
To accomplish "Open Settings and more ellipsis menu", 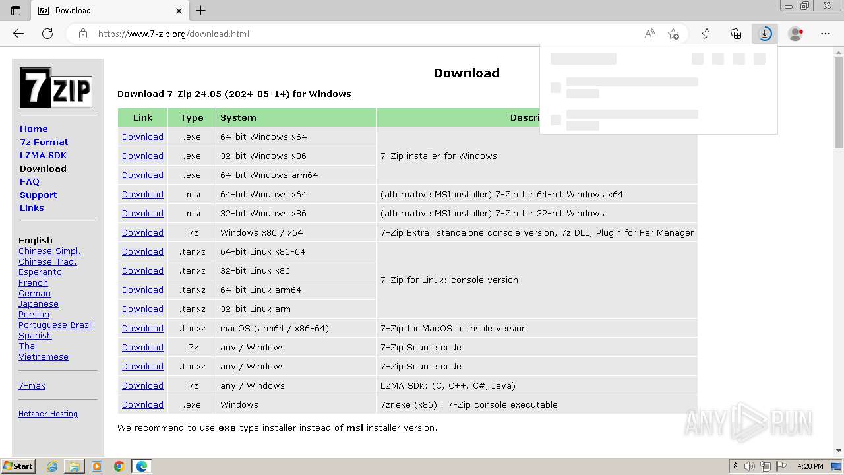I will pos(826,34).
